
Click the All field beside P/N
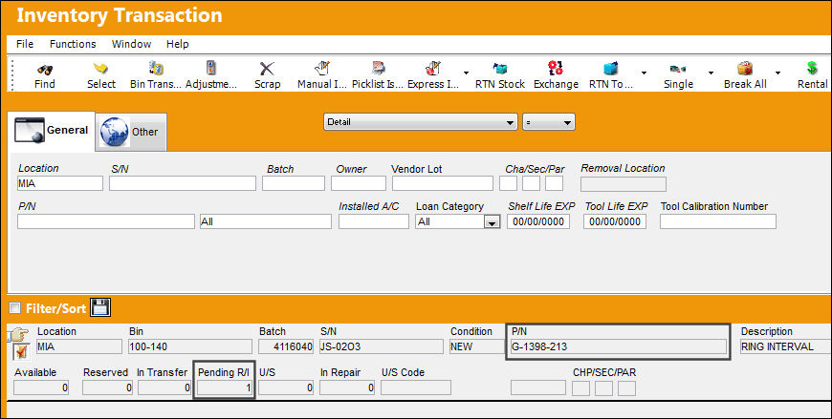(265, 221)
